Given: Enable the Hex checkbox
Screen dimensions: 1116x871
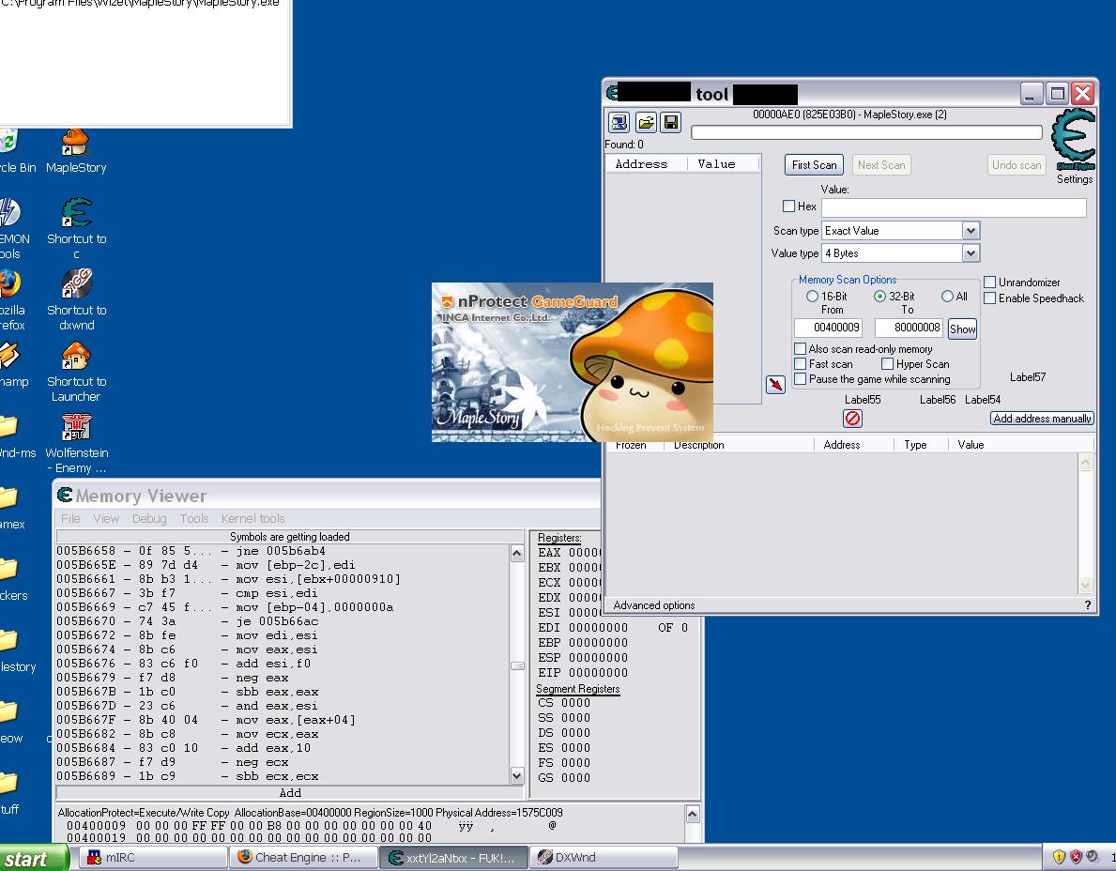Looking at the screenshot, I should coord(788,206).
